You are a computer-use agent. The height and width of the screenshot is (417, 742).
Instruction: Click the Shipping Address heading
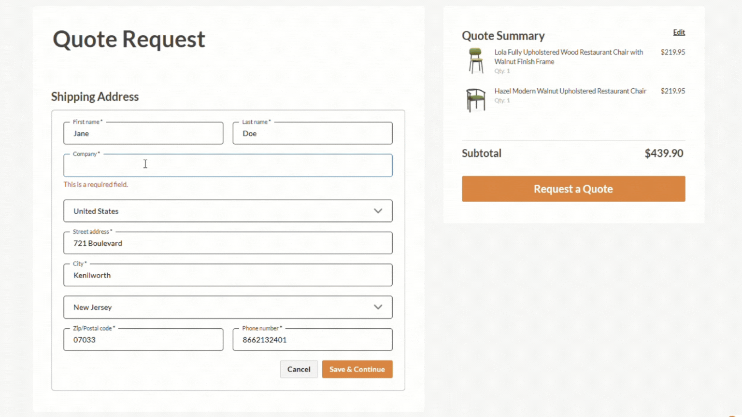pyautogui.click(x=95, y=97)
